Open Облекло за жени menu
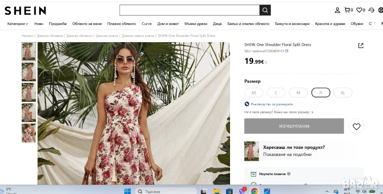This screenshot has height=194, width=383. tap(87, 24)
